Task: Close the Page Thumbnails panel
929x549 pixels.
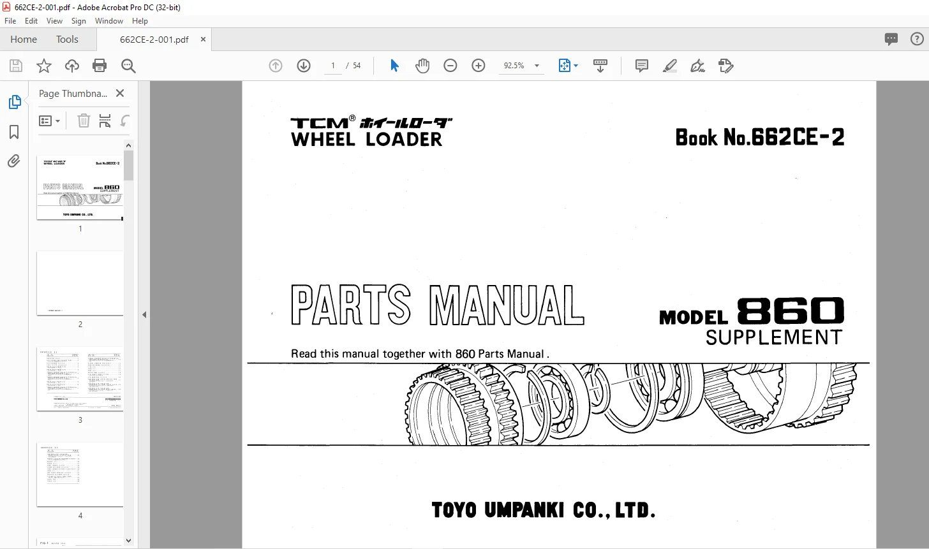Action: (x=119, y=93)
